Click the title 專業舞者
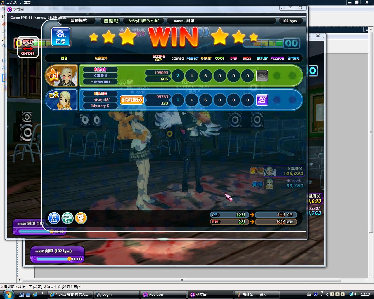Image resolution: width=374 pixels, height=299 pixels. coord(100,69)
